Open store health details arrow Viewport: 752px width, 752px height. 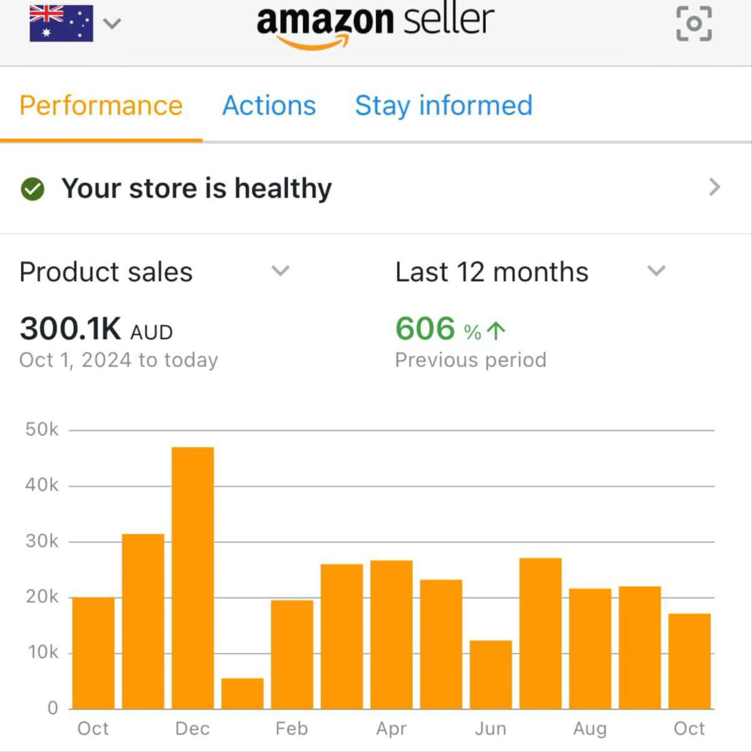click(x=714, y=187)
